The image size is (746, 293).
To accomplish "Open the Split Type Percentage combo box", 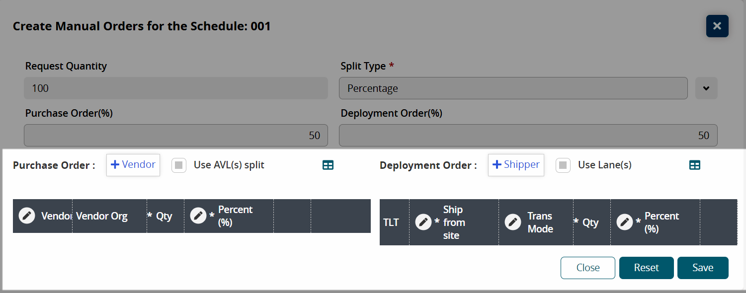I will pyautogui.click(x=513, y=88).
